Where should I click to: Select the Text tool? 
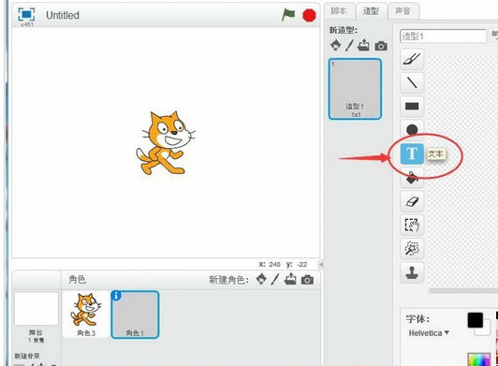412,154
